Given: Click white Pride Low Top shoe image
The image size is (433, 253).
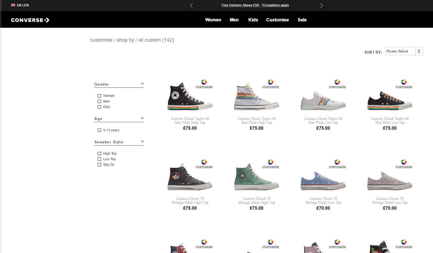Looking at the screenshot, I should click(323, 101).
